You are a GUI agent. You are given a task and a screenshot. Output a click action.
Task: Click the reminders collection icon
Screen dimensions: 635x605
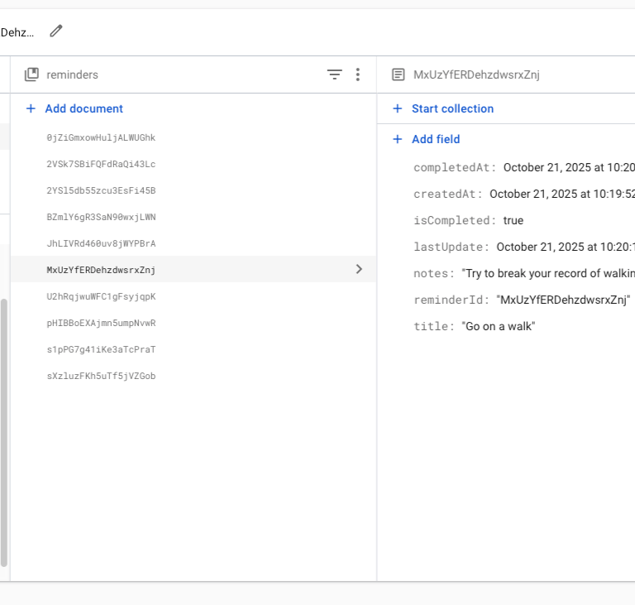point(31,74)
